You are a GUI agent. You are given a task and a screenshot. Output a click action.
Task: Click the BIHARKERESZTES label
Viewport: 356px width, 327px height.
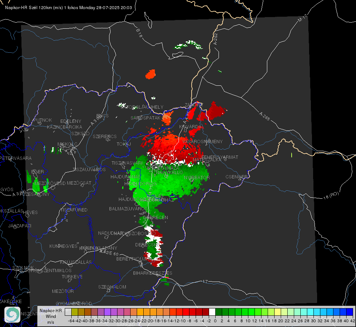pyautogui.click(x=153, y=273)
